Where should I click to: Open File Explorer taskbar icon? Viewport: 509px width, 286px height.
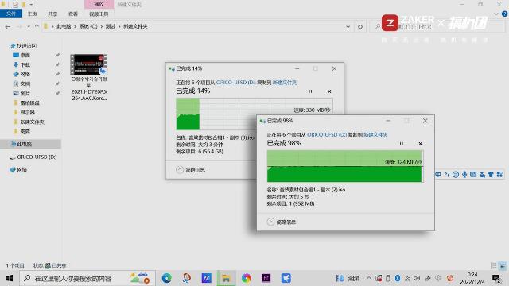pyautogui.click(x=226, y=278)
